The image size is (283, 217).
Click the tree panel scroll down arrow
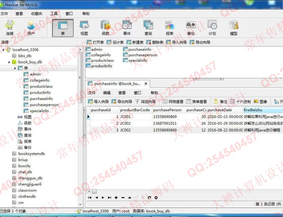(x=80, y=205)
